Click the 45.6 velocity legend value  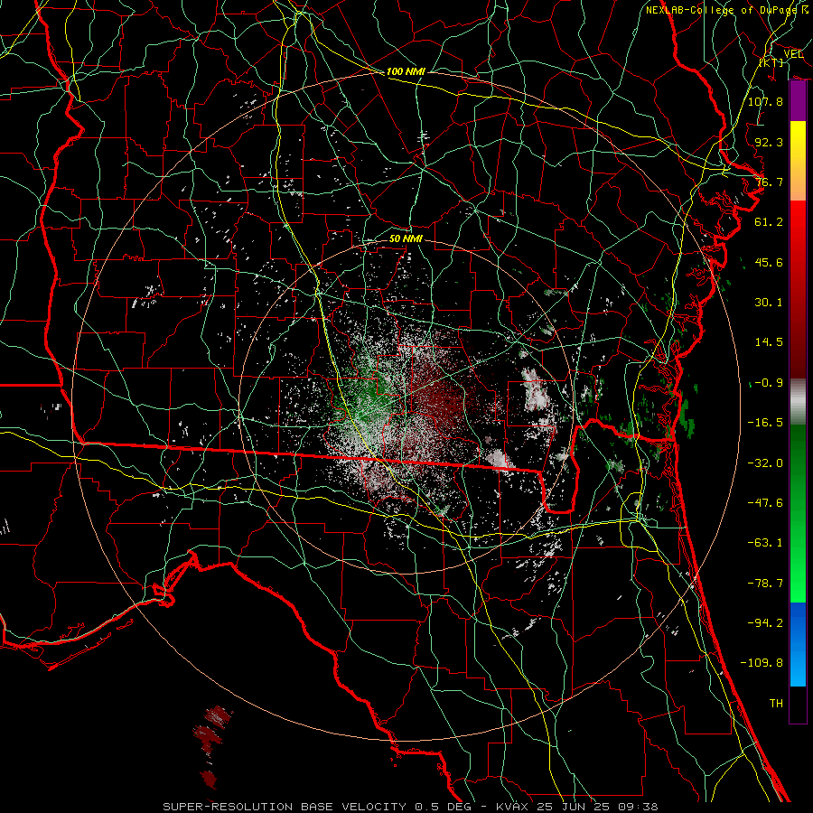[x=769, y=262]
